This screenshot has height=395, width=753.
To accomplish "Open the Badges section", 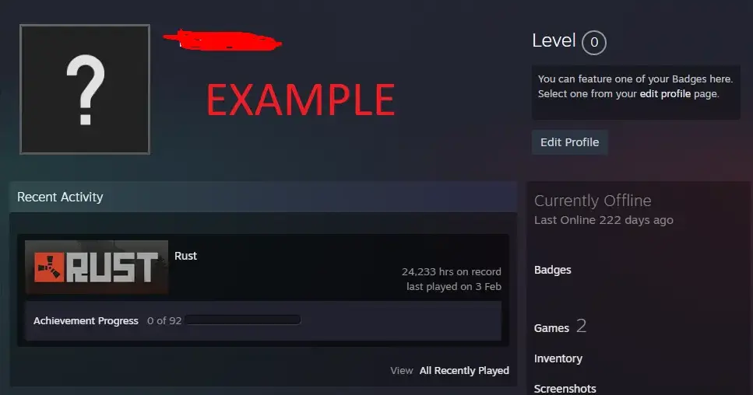I will tap(553, 270).
